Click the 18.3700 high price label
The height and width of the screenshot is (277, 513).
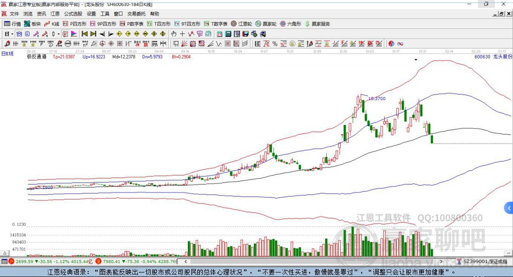coord(377,98)
